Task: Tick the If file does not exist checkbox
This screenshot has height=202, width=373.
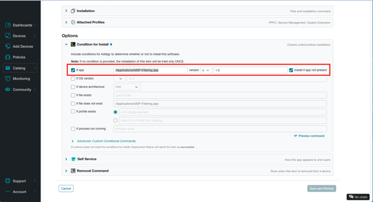Action: point(73,103)
